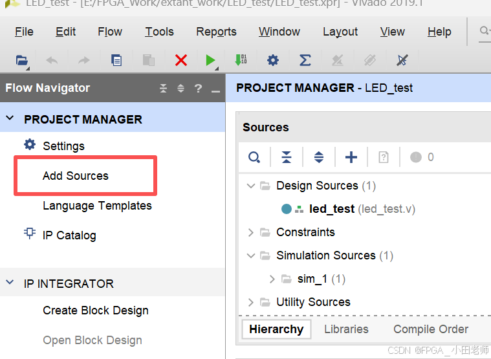Click Add Sources in Flow Navigator
491x359 pixels.
[x=76, y=176]
